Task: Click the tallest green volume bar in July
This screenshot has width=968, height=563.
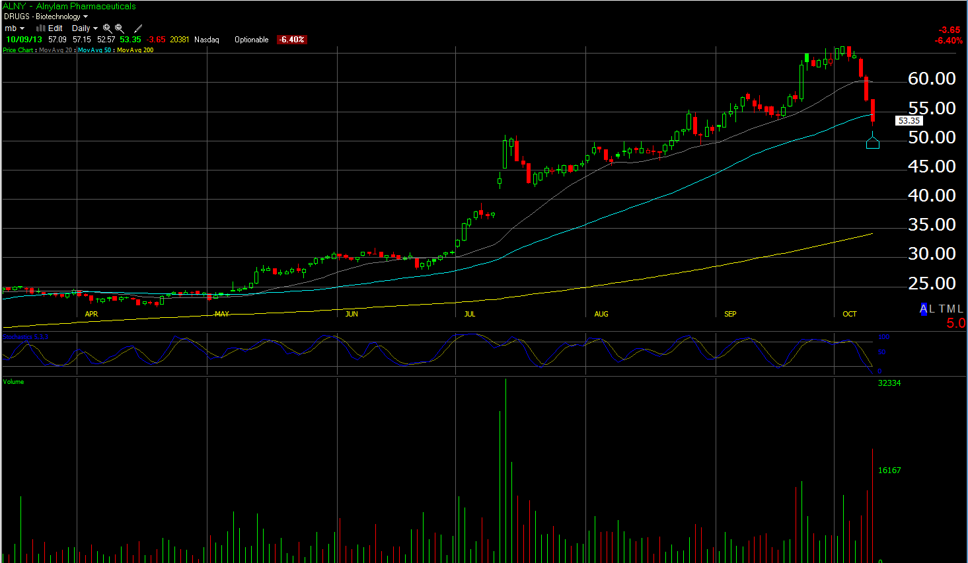Action: point(505,470)
